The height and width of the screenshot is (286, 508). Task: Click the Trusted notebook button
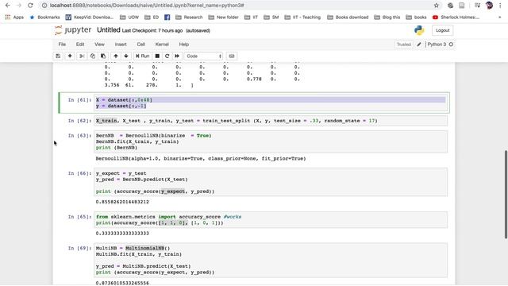pos(404,44)
